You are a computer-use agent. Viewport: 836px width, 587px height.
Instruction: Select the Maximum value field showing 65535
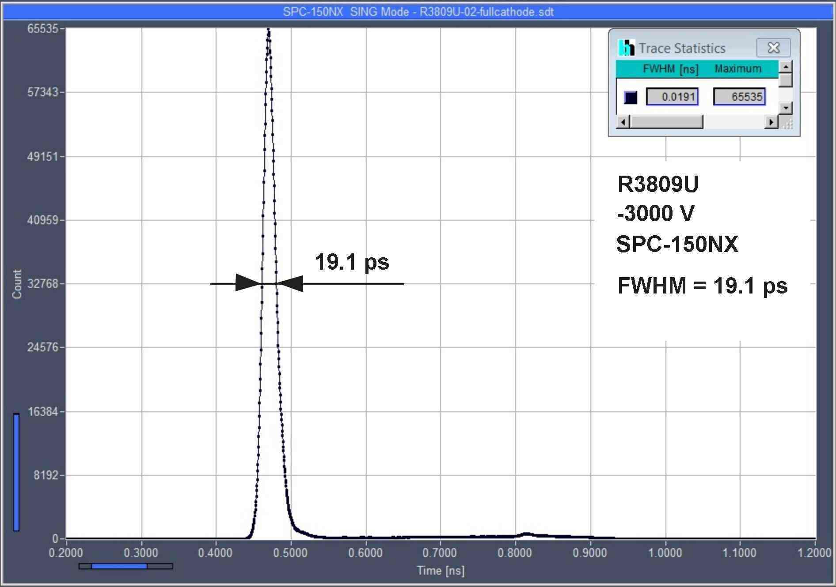click(739, 97)
